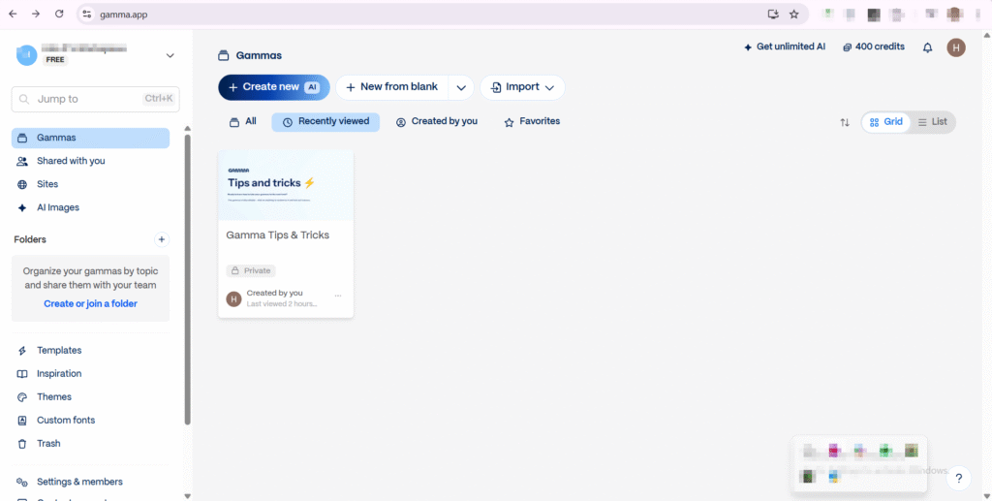Screen dimensions: 992x501
Task: Click the Jump to search field
Action: tap(96, 99)
